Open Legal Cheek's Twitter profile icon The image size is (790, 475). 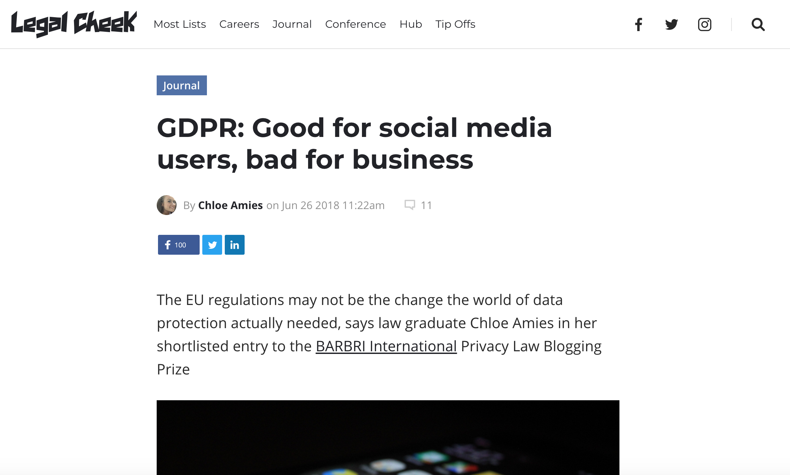coord(672,24)
